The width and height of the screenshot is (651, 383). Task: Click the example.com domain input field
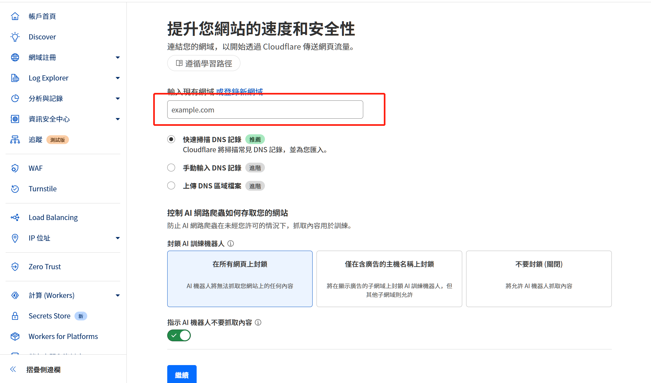coord(265,110)
